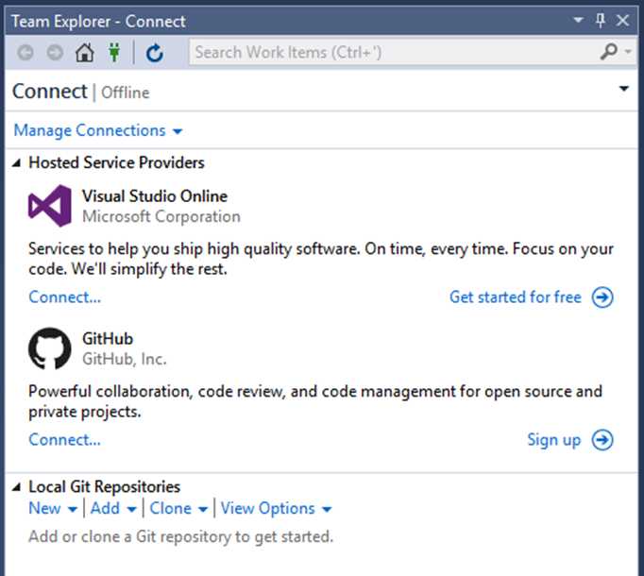The image size is (644, 576).
Task: Connect to GitHub
Action: coord(64,440)
